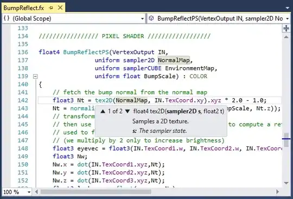This screenshot has width=293, height=199.
Task: Close the BumpReflect.fx tab
Action: point(60,8)
